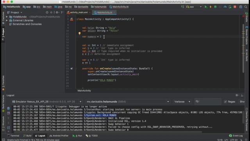Click class gutter icon beside MainActivity
Screen dimensions: 250x141
click(x=71, y=19)
